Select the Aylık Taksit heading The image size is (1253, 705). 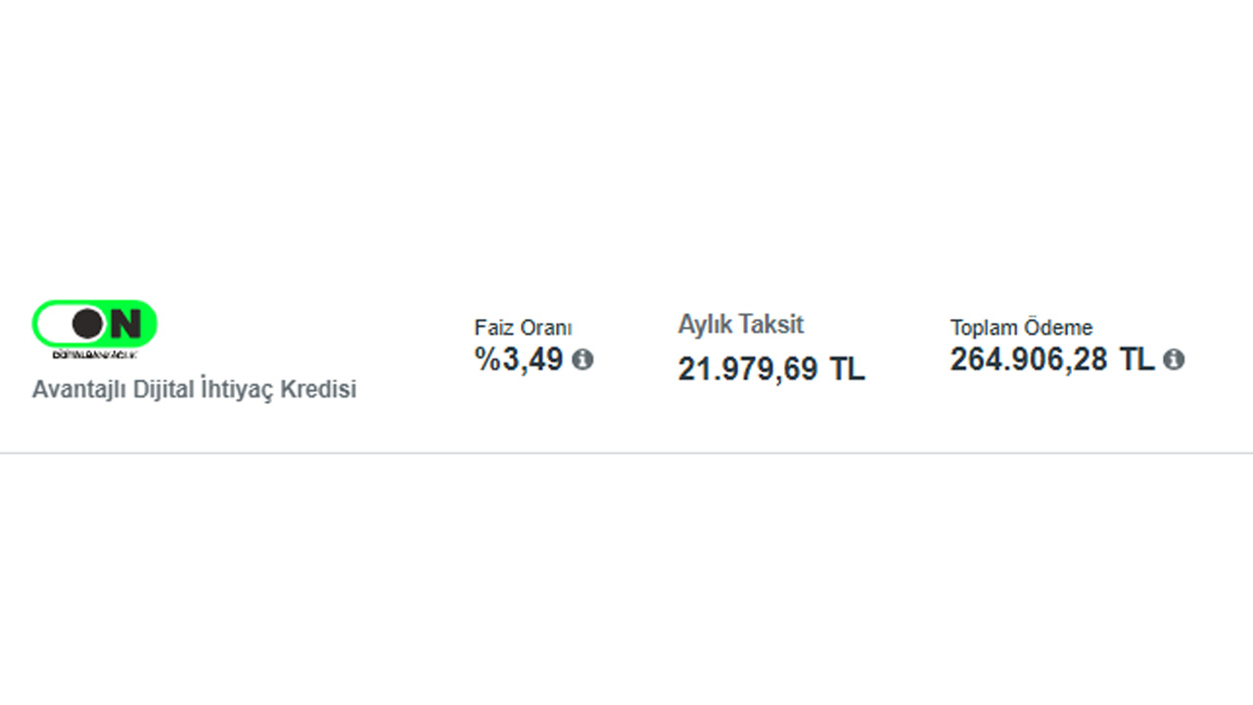click(741, 324)
